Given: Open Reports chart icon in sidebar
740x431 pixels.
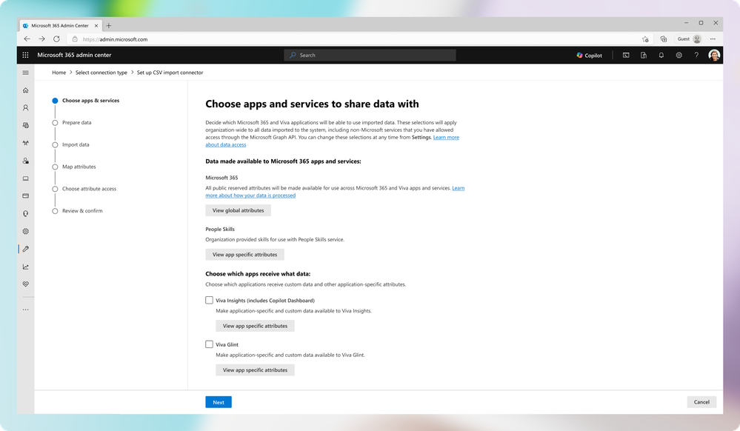Looking at the screenshot, I should tap(25, 267).
